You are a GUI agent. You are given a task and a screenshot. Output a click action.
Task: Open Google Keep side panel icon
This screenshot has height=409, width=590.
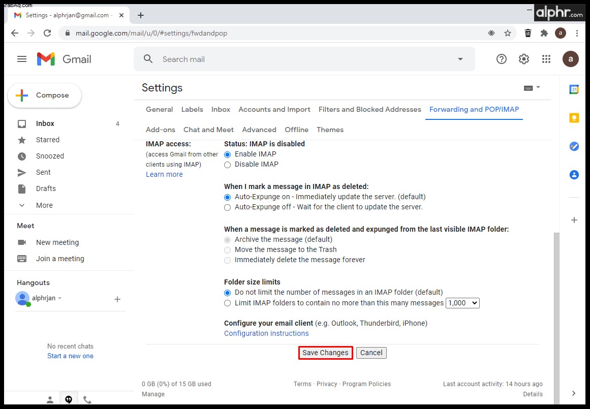(x=574, y=118)
